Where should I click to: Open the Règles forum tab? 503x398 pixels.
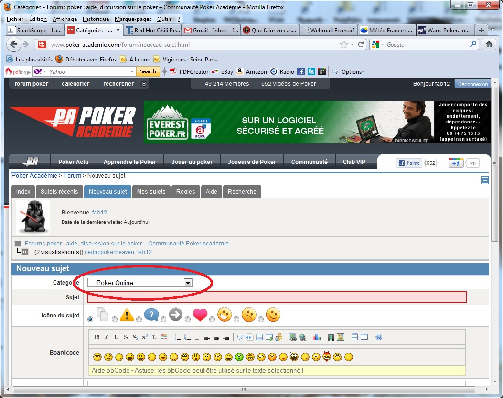tap(185, 192)
